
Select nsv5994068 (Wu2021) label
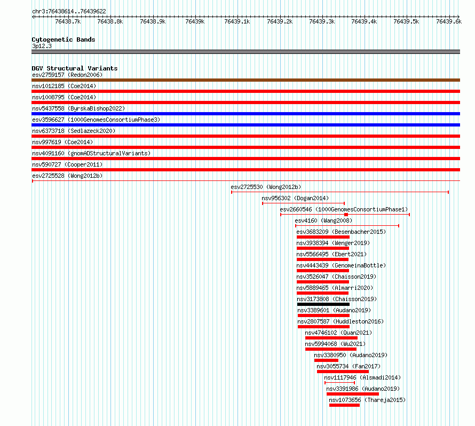tap(335, 344)
